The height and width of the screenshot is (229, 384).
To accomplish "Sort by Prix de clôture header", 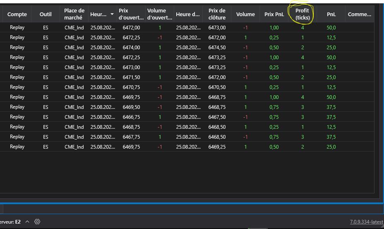I will 217,14.
